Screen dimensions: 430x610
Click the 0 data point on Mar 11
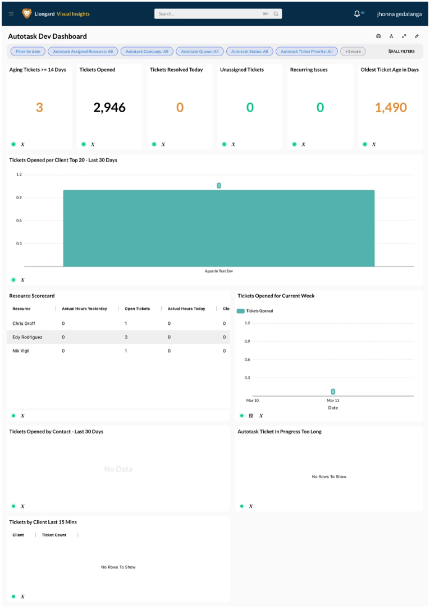pos(333,392)
